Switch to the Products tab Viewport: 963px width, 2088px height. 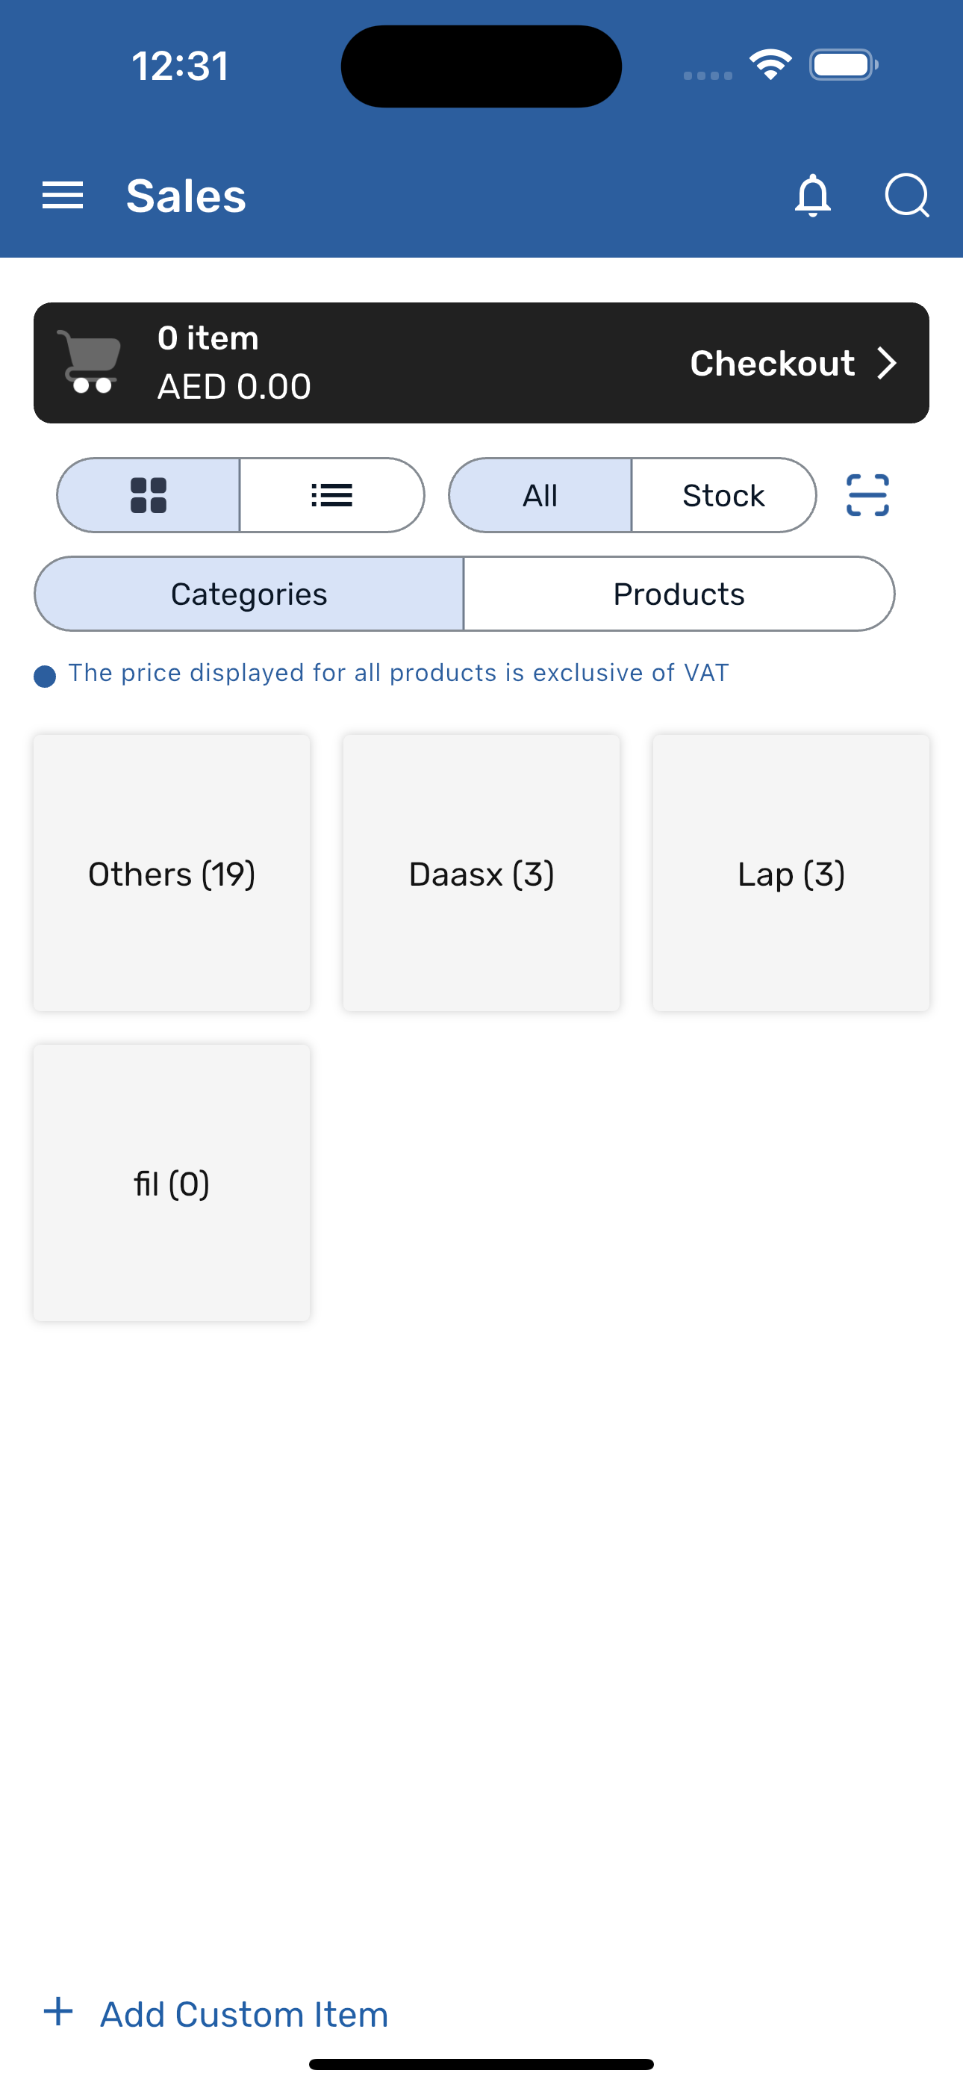point(679,594)
